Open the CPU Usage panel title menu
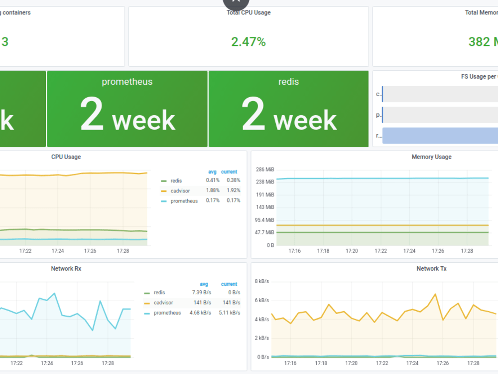Image resolution: width=498 pixels, height=374 pixels. pyautogui.click(x=66, y=157)
